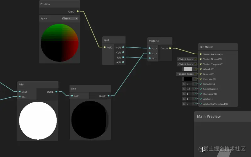Viewport: 251px width, 157px height.
Task: Click the Emission(3) port on PBR Master
Action: click(x=200, y=79)
